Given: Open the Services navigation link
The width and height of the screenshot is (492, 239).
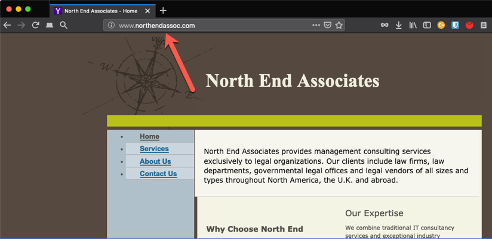Looking at the screenshot, I should click(154, 149).
